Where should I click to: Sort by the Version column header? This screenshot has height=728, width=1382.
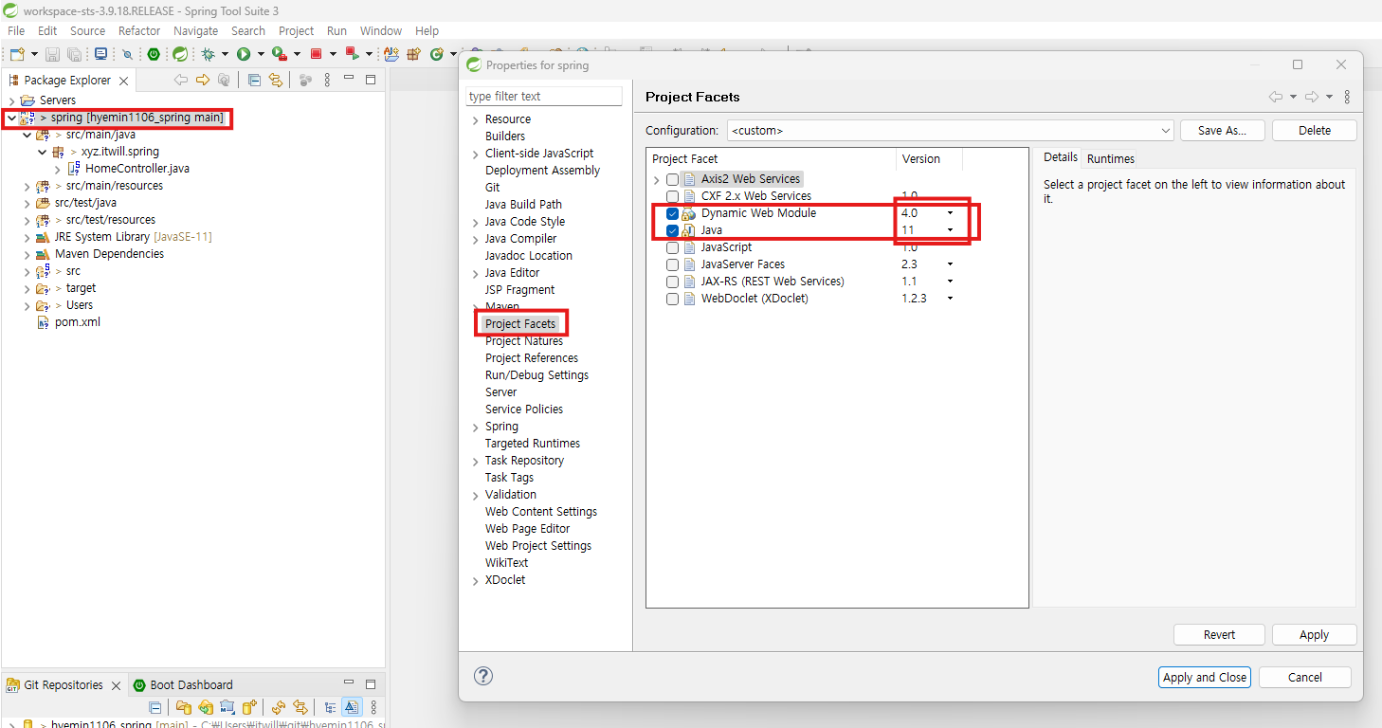point(929,159)
